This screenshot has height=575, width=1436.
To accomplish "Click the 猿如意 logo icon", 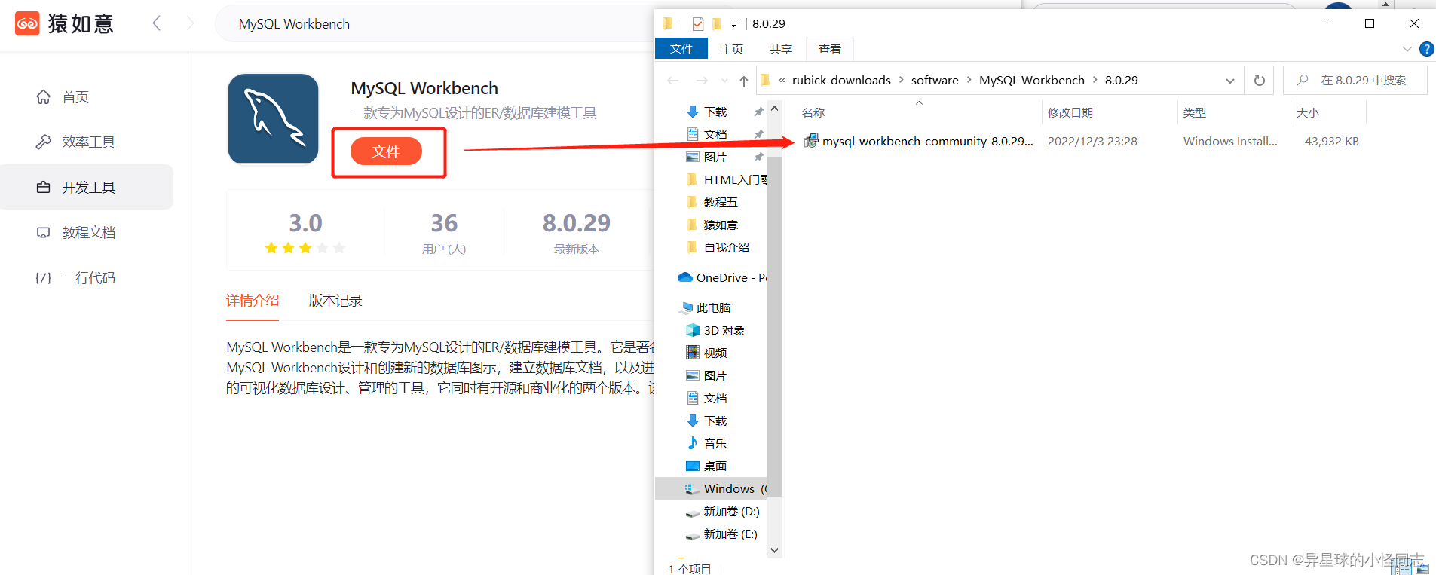I will click(x=27, y=23).
